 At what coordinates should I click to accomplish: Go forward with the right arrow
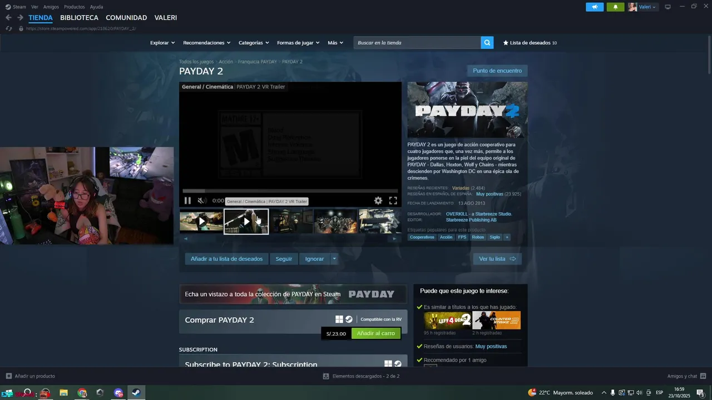pyautogui.click(x=21, y=18)
